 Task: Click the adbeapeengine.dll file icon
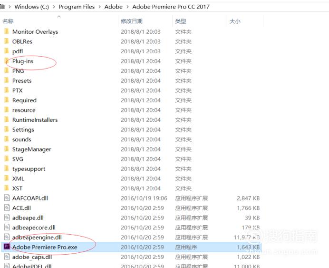[x=7, y=237]
